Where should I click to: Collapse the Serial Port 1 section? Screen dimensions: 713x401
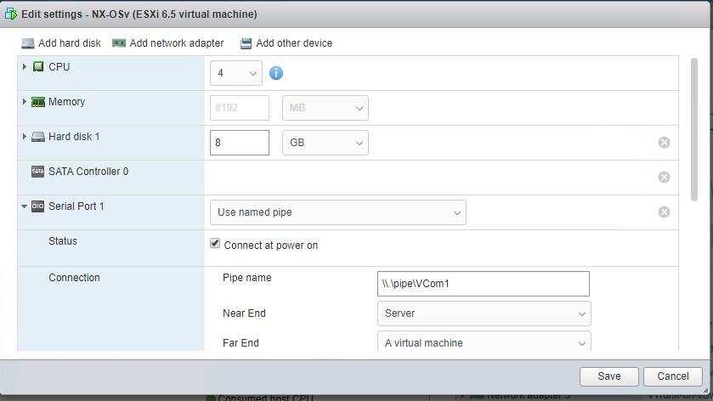[25, 206]
